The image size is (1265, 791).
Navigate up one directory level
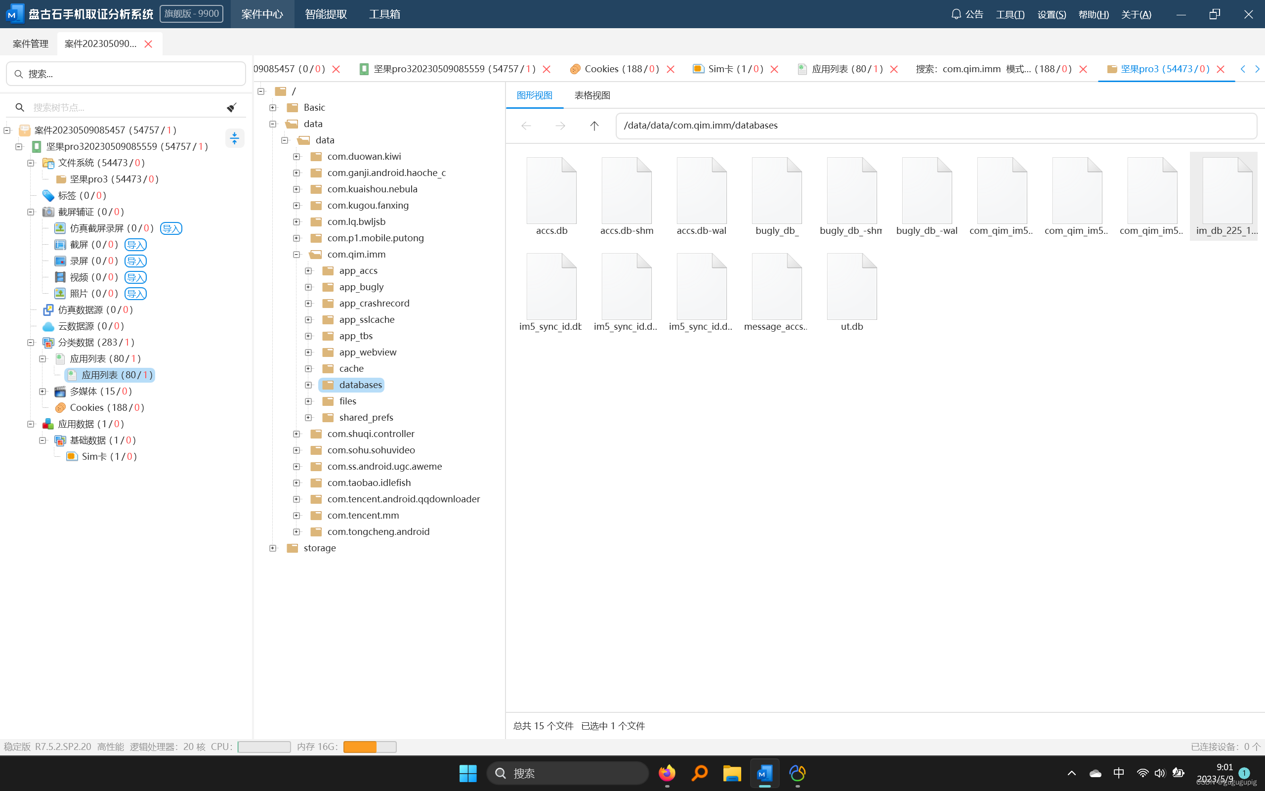pos(594,126)
